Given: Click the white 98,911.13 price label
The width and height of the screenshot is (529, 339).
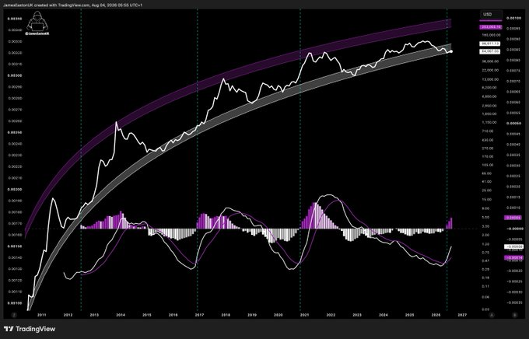Looking at the screenshot, I should point(491,44).
